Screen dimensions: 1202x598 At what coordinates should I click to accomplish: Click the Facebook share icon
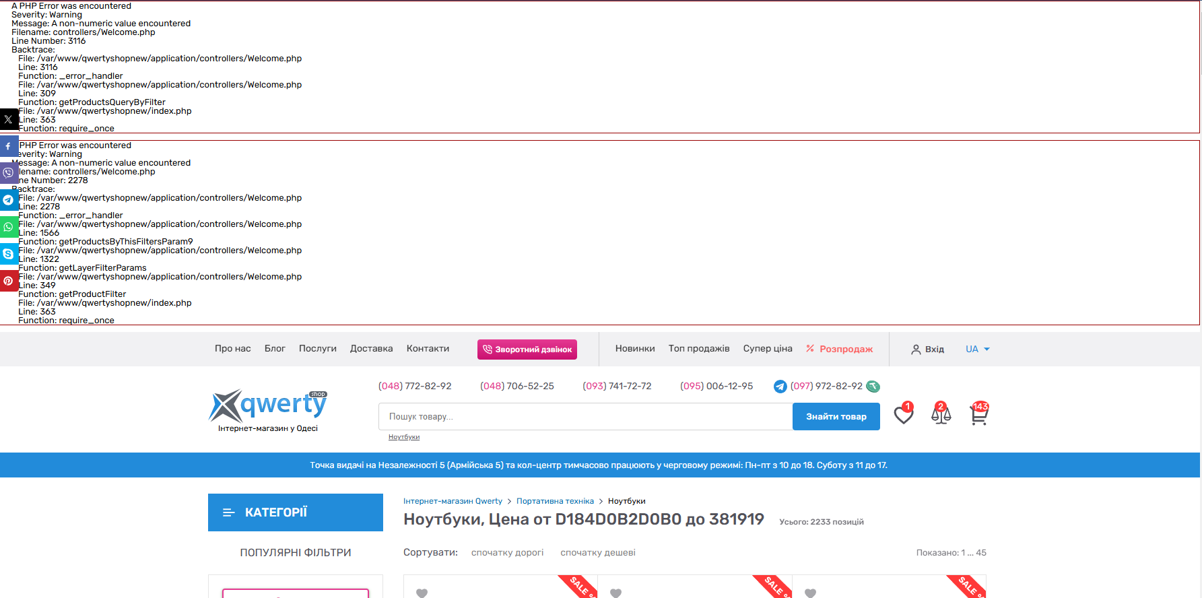tap(9, 146)
